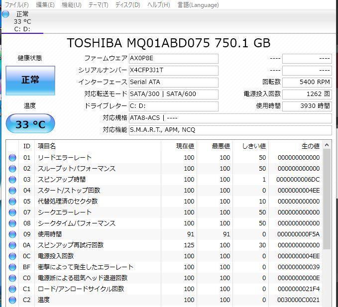The height and width of the screenshot is (307, 338).
Task: Click the ID column header
Action: point(27,146)
